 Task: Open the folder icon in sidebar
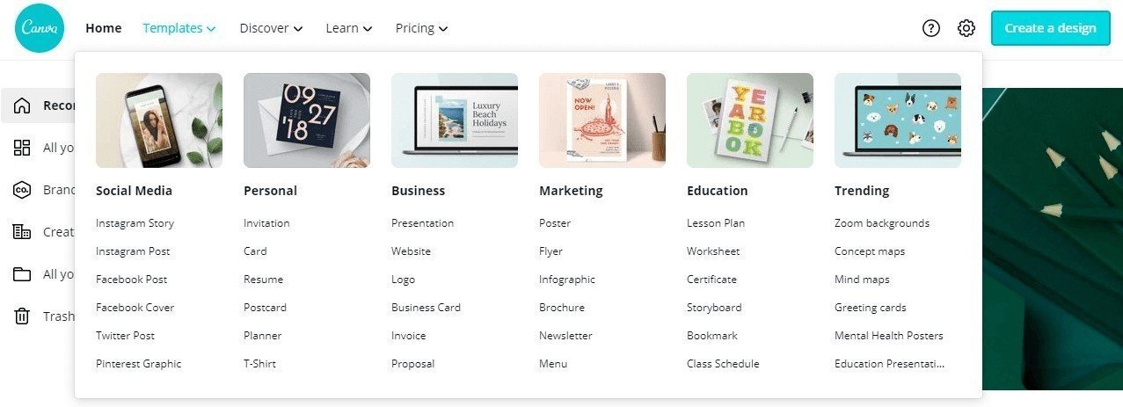(22, 274)
